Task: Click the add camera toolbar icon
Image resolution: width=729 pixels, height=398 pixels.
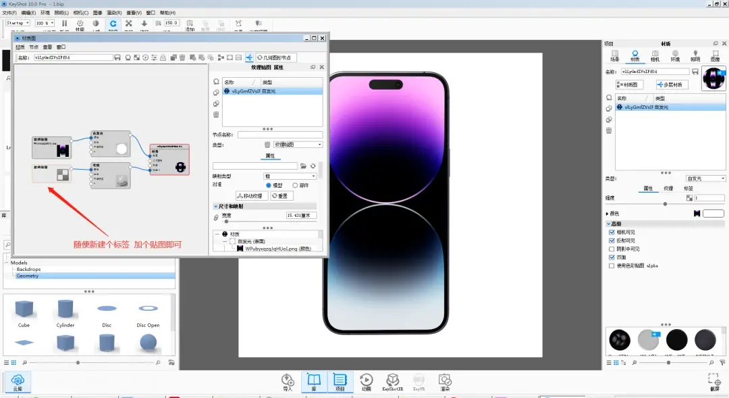Action: [x=190, y=23]
